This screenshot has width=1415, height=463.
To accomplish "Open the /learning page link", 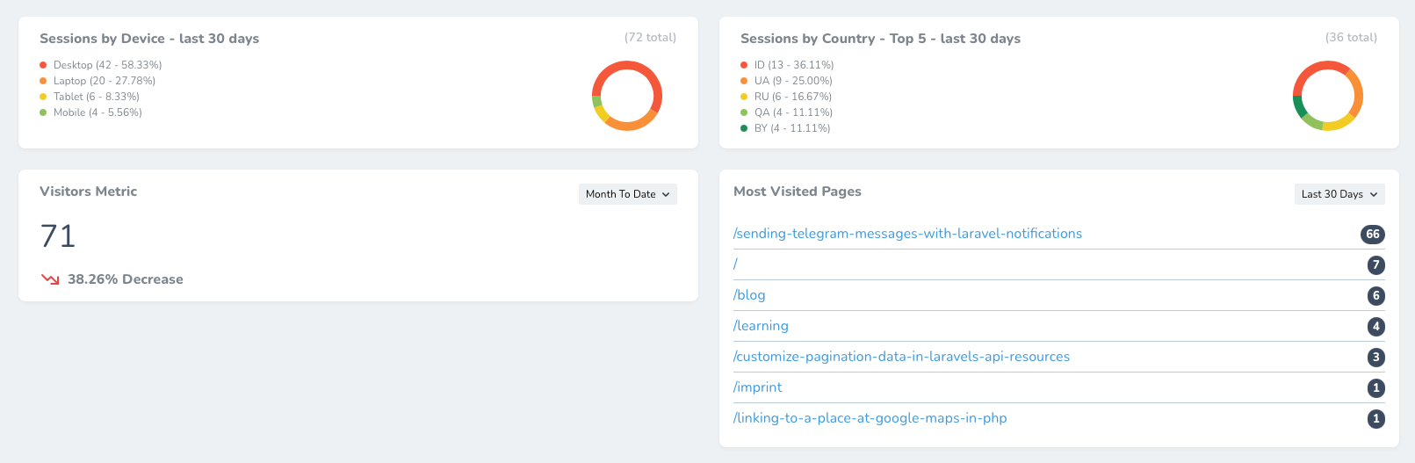I will 761,326.
